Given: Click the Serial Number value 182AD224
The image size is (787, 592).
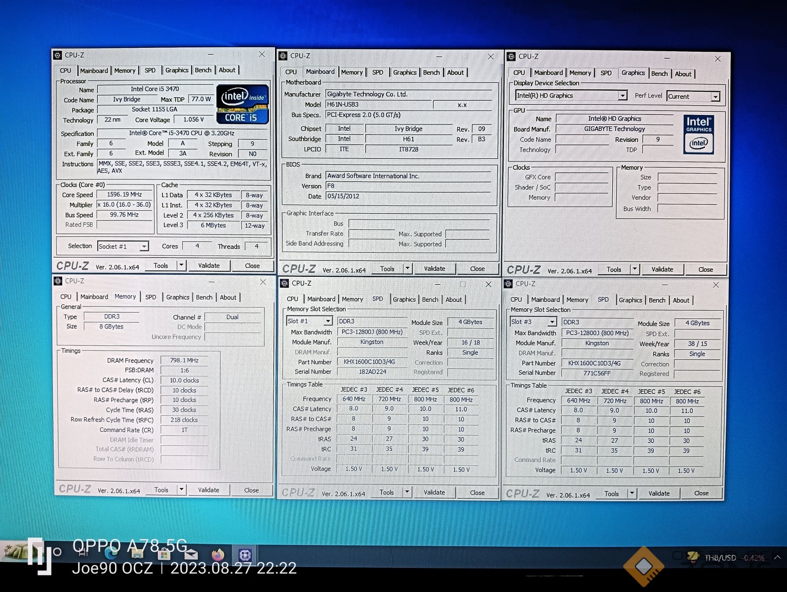Looking at the screenshot, I should coord(372,372).
